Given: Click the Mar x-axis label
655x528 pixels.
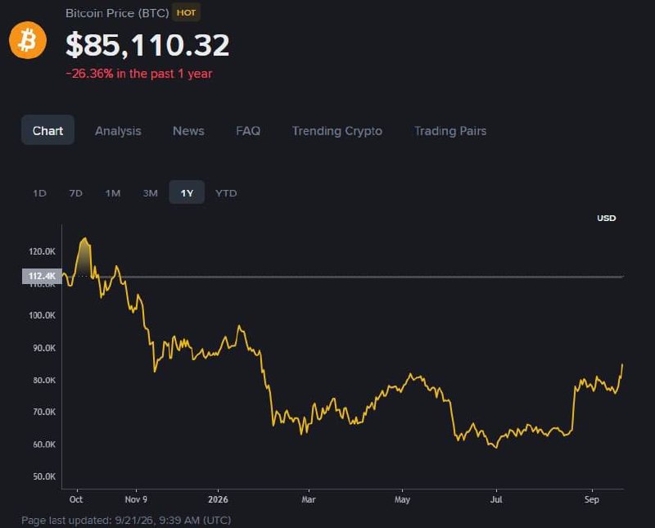Looking at the screenshot, I should pos(309,499).
